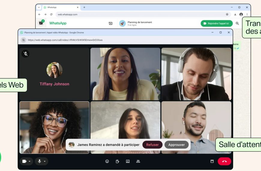
Task: Open Chrome three-dot menu
Action: 247,14
